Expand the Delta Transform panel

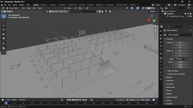(x=173, y=71)
